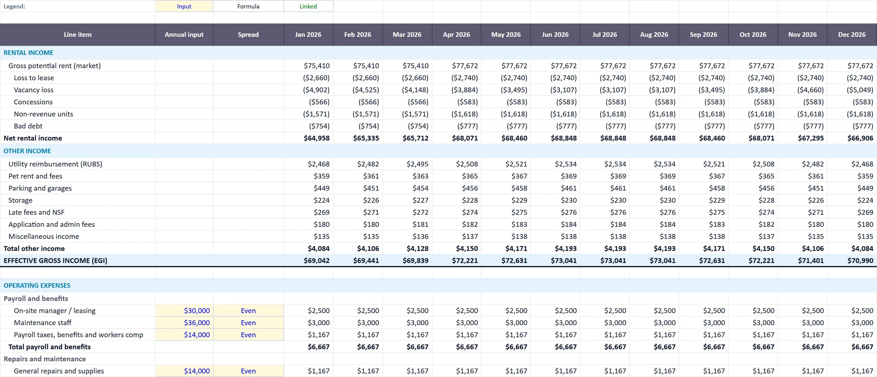
Task: Click Jan 2026 Net rental income $64,958
Action: (x=308, y=138)
